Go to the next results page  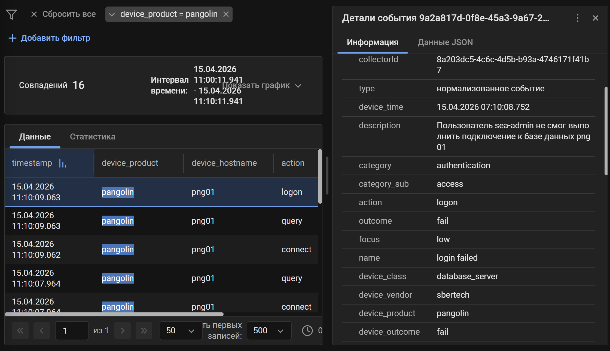[x=123, y=330]
